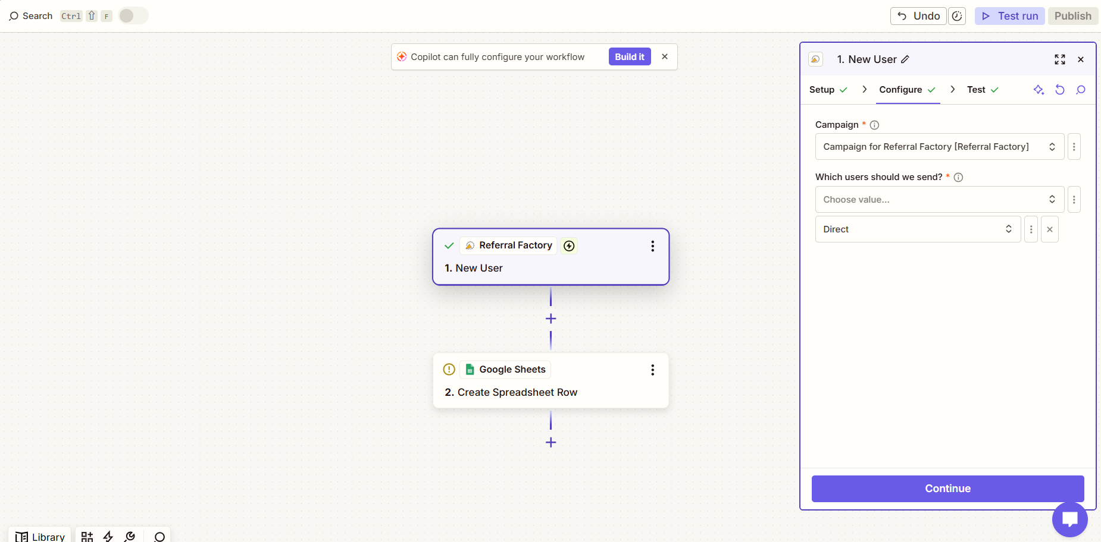Open more options beside Choose value field
1101x542 pixels.
(x=1074, y=200)
